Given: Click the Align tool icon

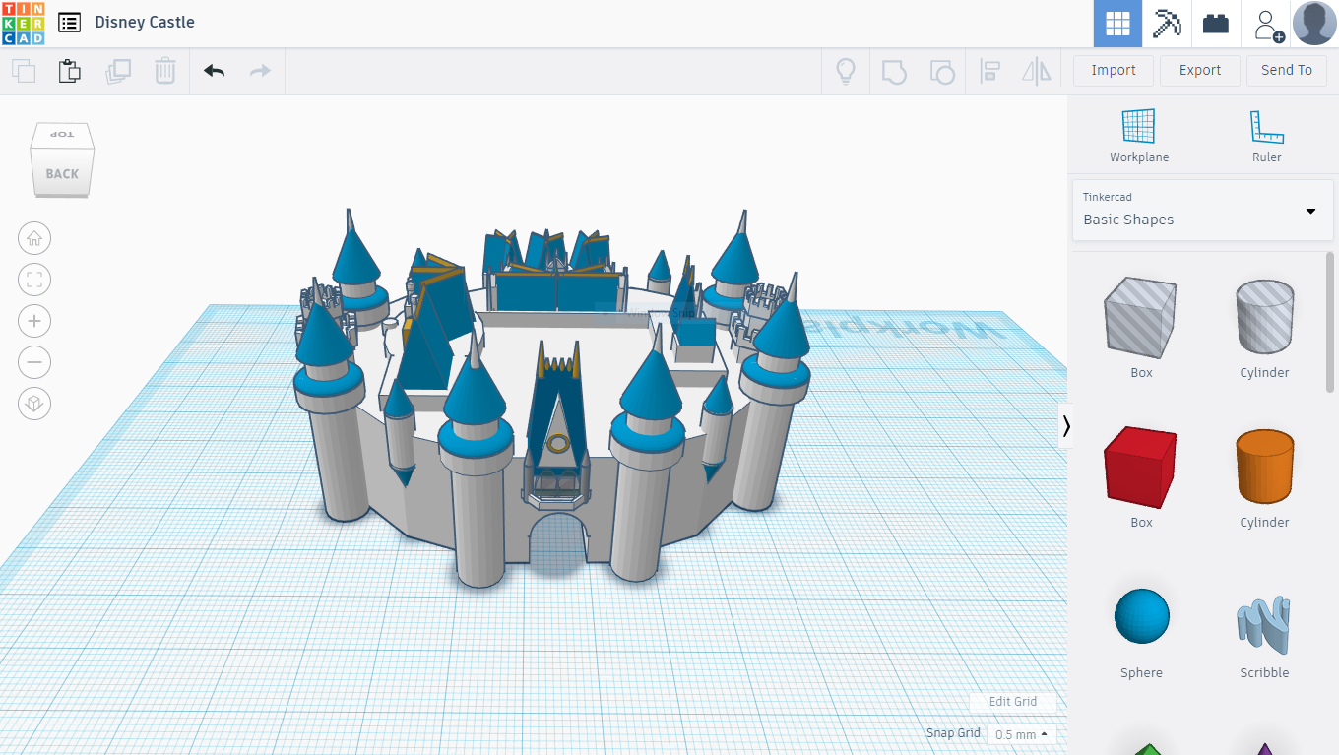Looking at the screenshot, I should pos(989,71).
